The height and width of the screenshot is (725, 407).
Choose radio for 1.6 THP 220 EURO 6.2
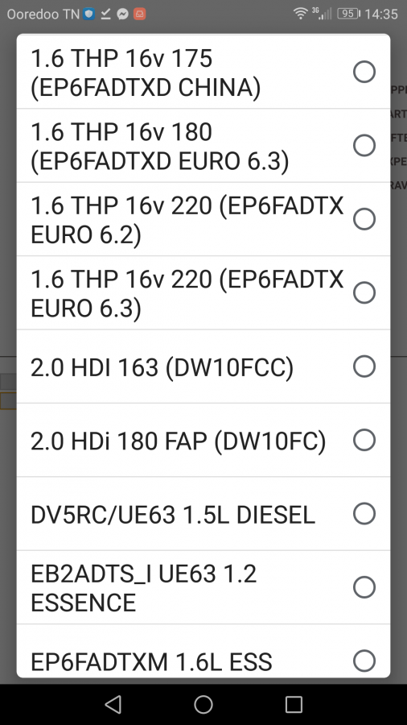(364, 218)
